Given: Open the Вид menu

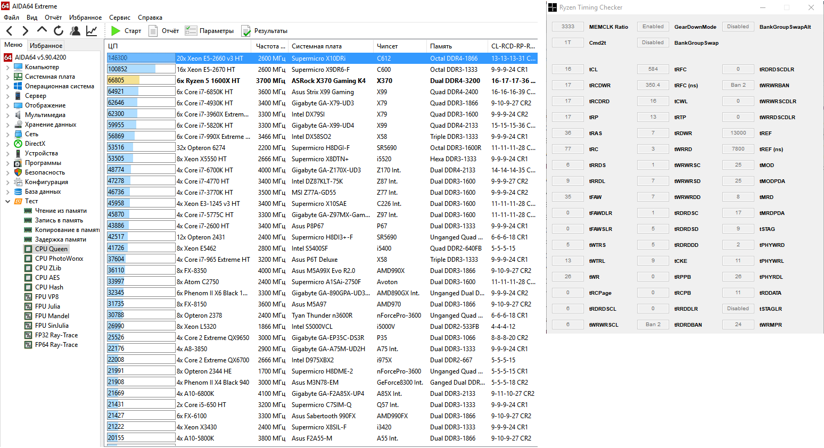Looking at the screenshot, I should click(32, 18).
